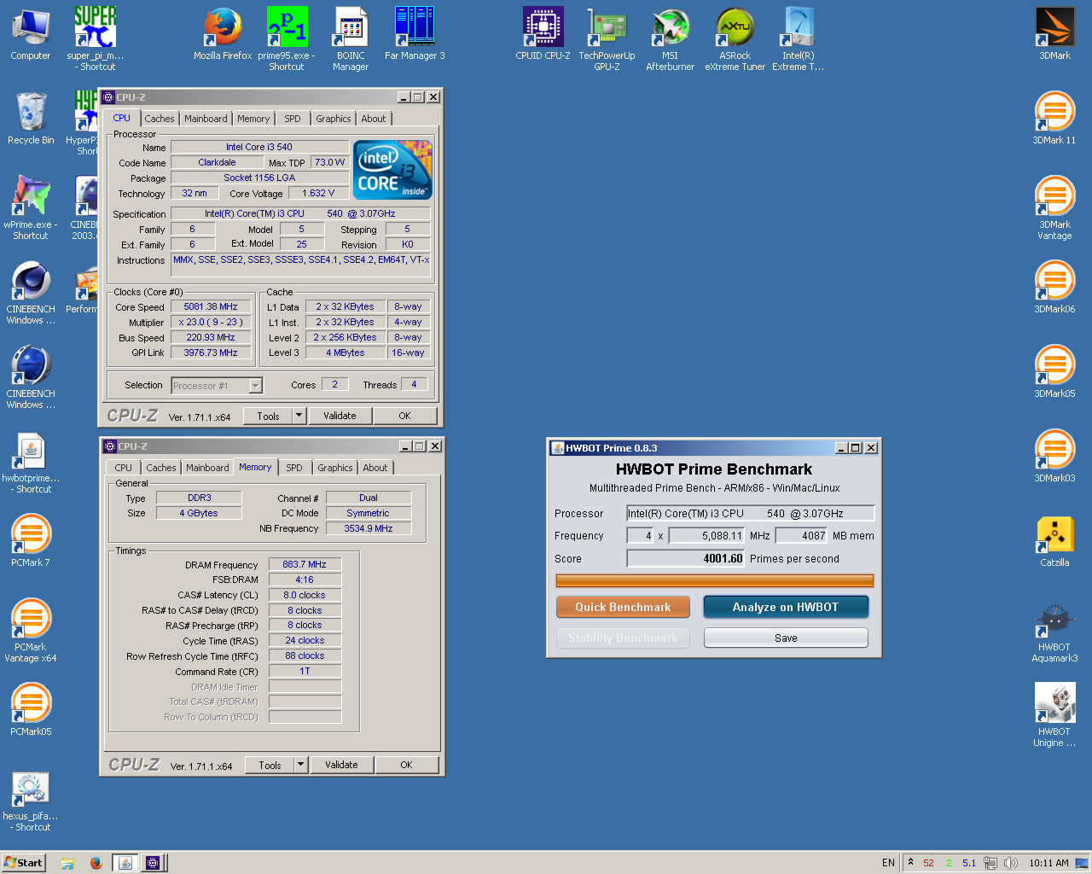Open HWBOT Unigine desktop icon
The height and width of the screenshot is (874, 1092).
(x=1054, y=714)
